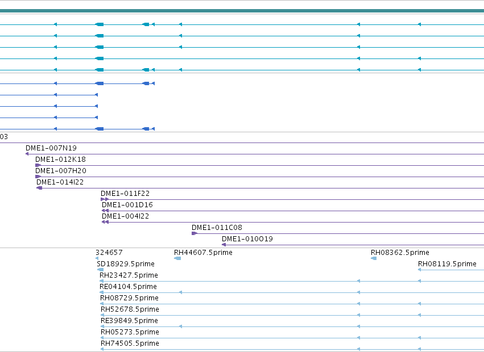The height and width of the screenshot is (352, 484).
Task: Click the RH05273.5prime EST label
Action: 130,332
